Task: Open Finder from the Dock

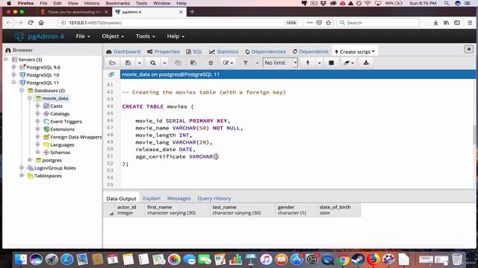Action: tap(21, 259)
